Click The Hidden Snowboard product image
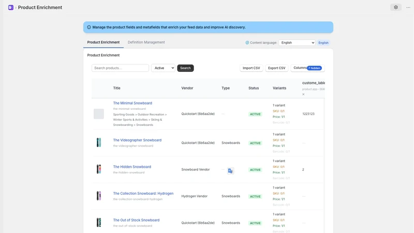Viewport: 414px width, 233px height. coord(99,169)
